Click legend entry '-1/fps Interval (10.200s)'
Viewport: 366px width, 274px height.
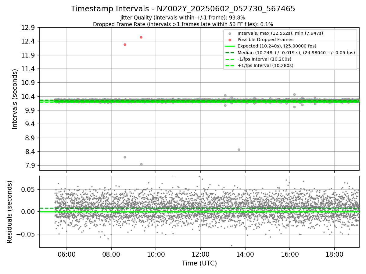pos(264,59)
